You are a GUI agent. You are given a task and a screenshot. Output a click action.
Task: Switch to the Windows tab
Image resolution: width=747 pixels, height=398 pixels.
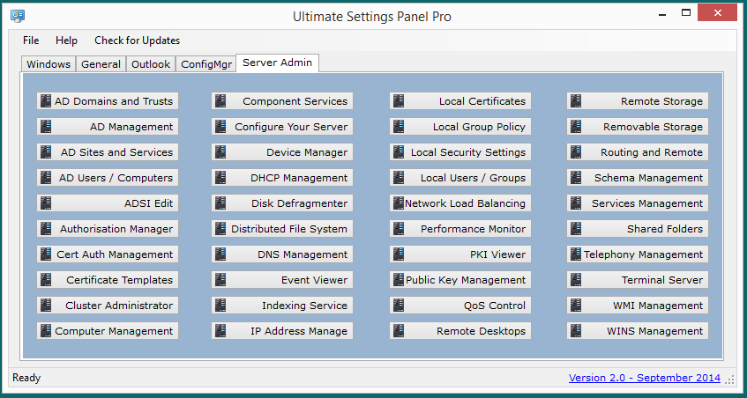click(x=49, y=64)
